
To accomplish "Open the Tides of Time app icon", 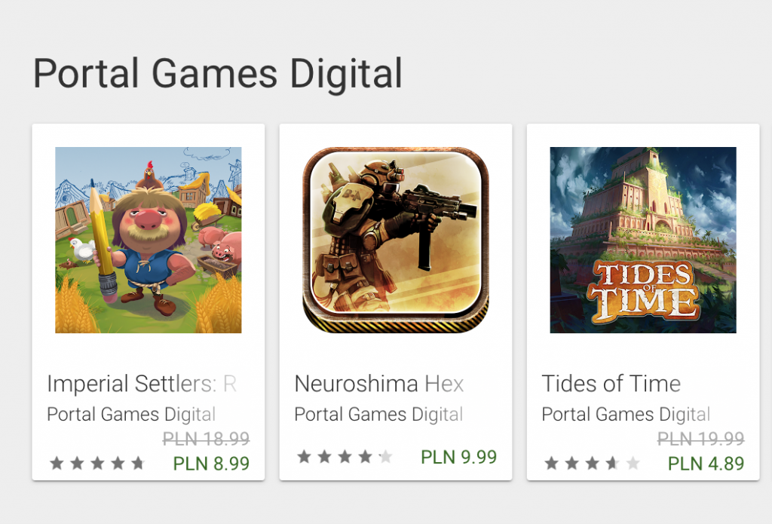I will [643, 240].
